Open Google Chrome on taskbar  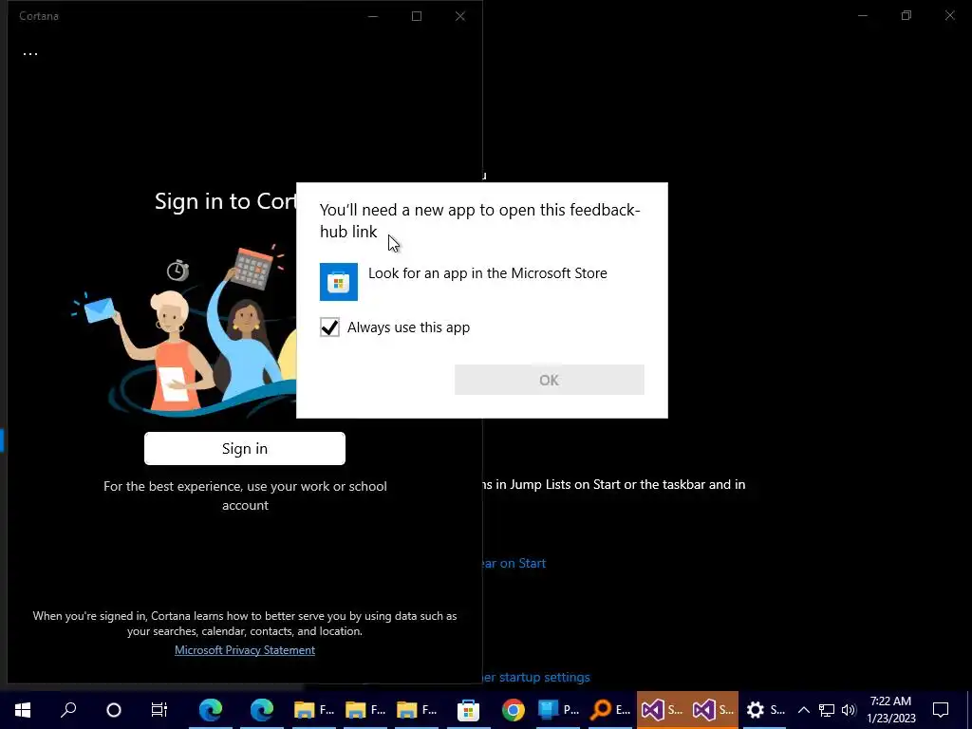(514, 710)
